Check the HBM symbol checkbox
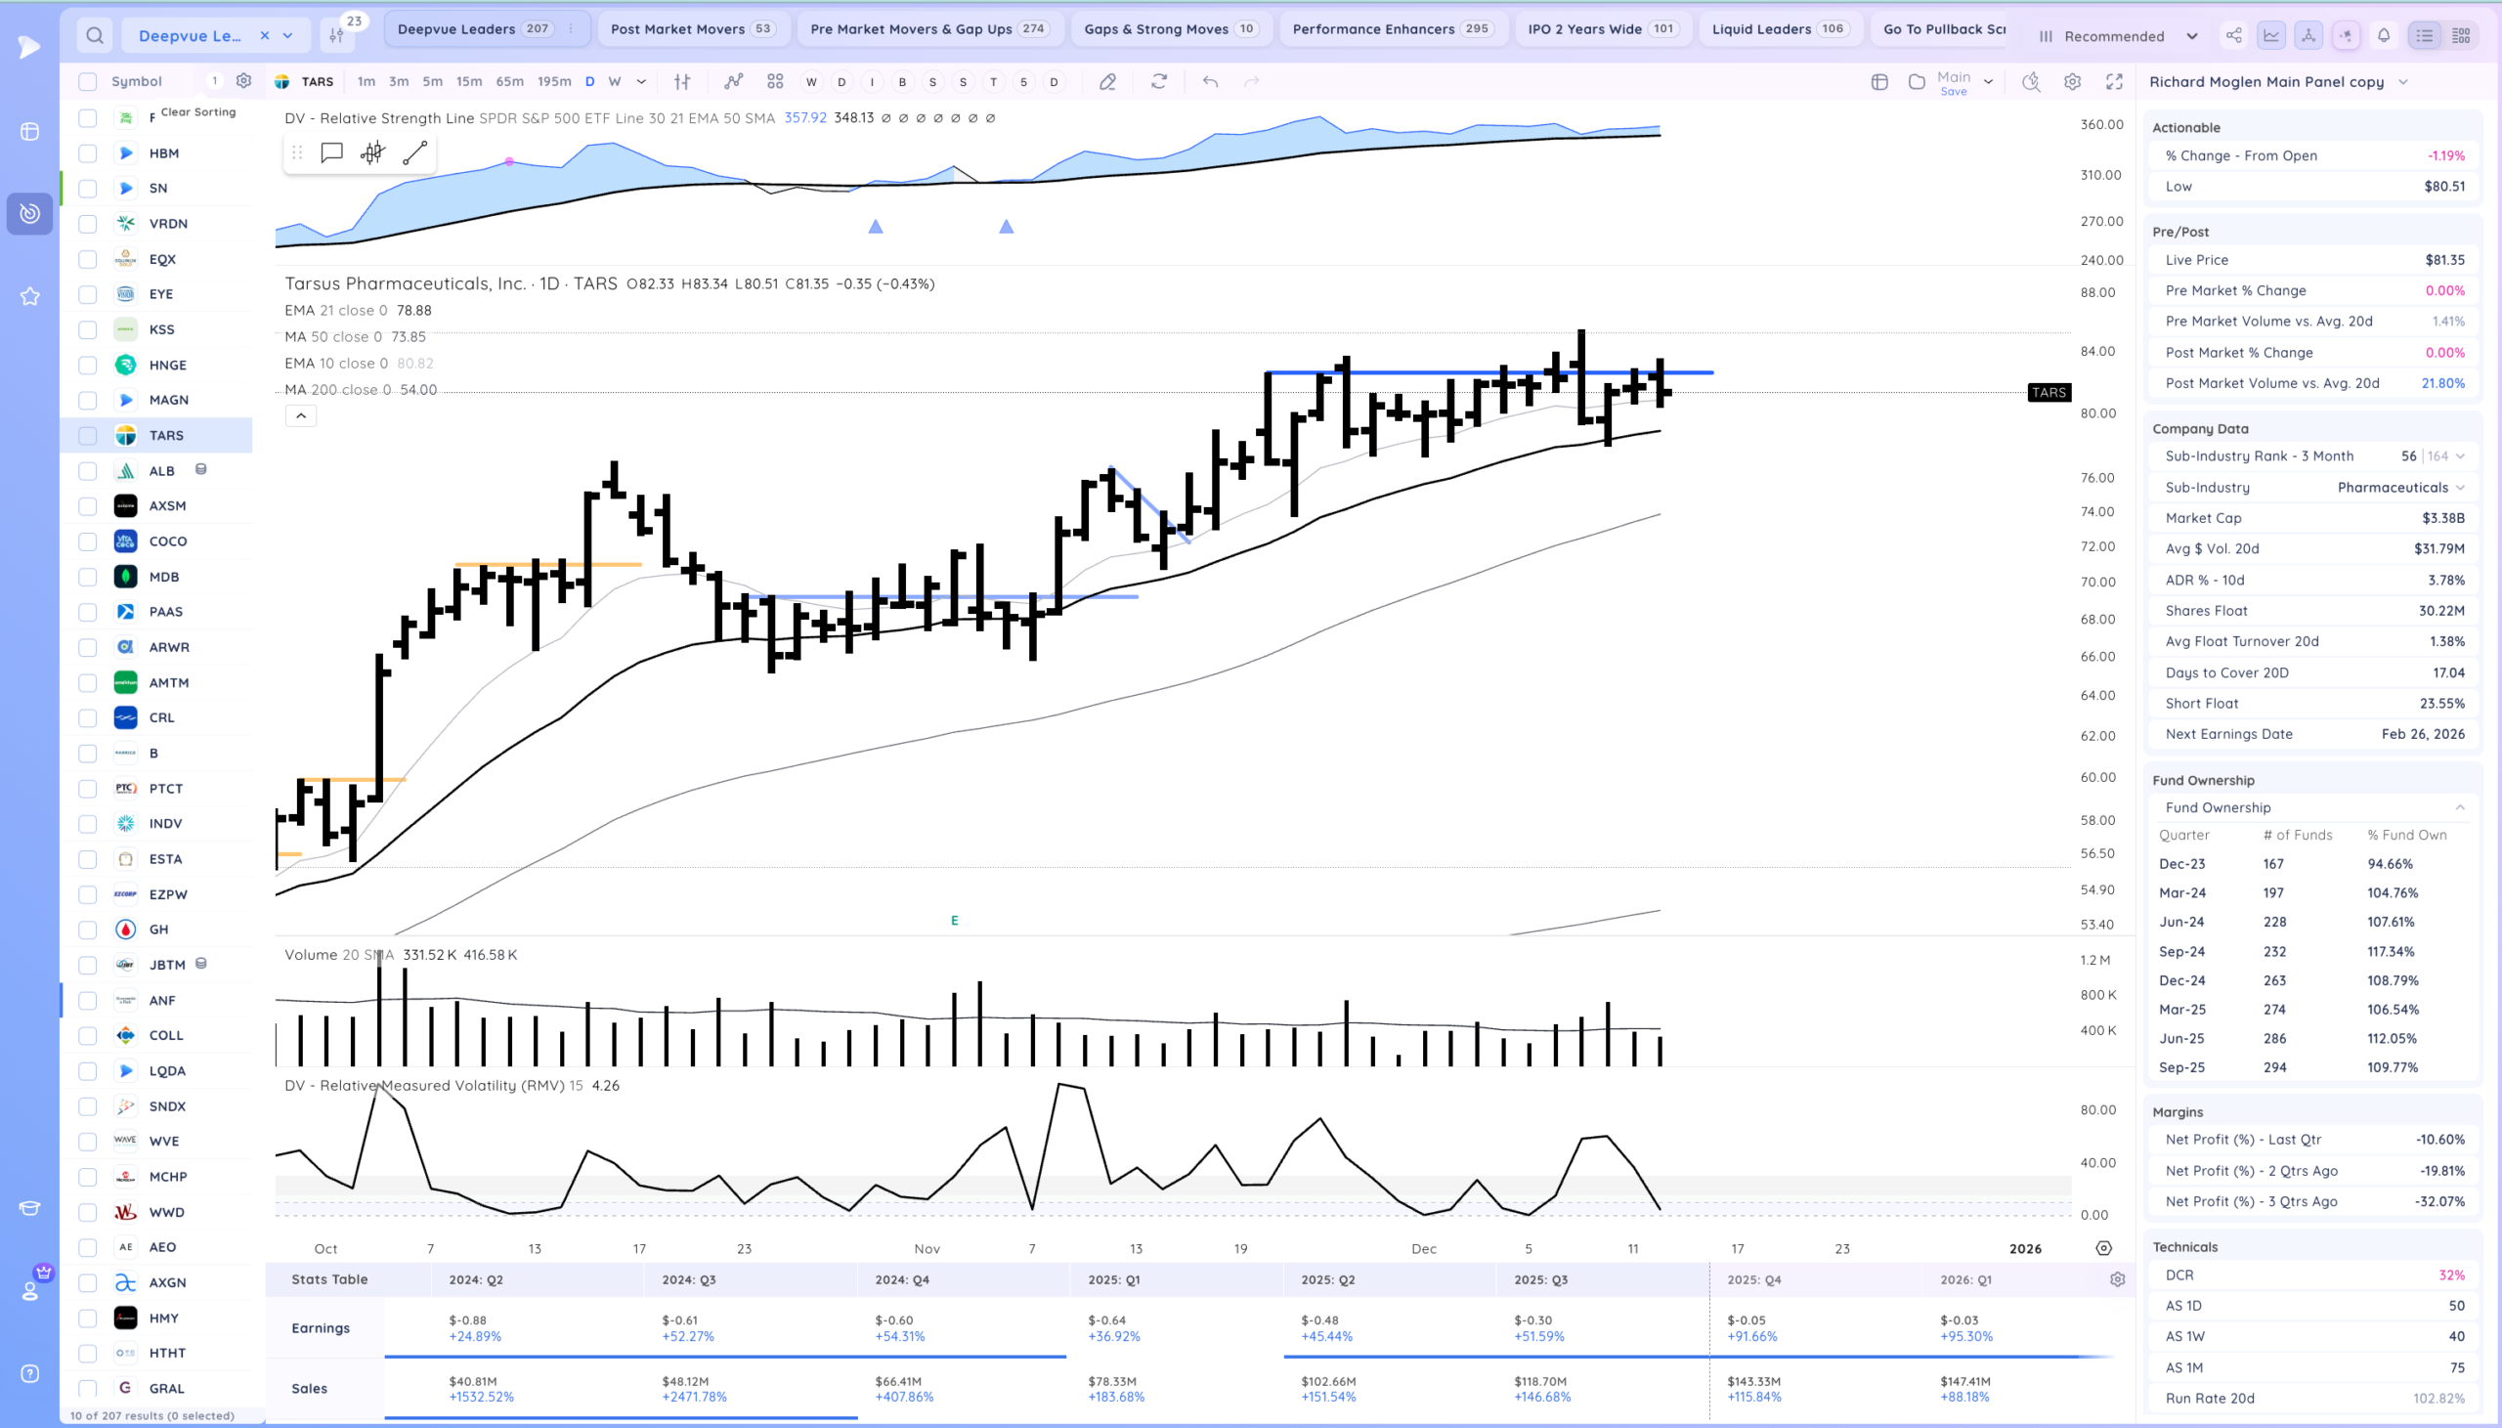The image size is (2502, 1428). tap(87, 153)
